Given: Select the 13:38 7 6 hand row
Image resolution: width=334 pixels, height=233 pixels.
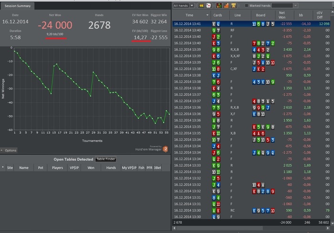Looking at the screenshot, I should point(251,82).
